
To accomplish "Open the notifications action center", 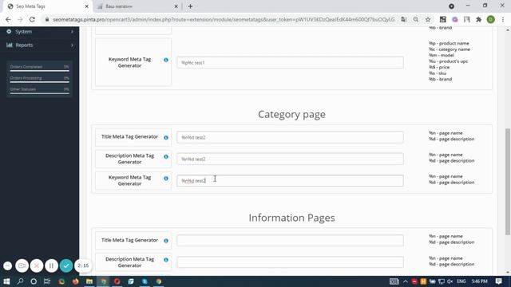I will (x=498, y=281).
